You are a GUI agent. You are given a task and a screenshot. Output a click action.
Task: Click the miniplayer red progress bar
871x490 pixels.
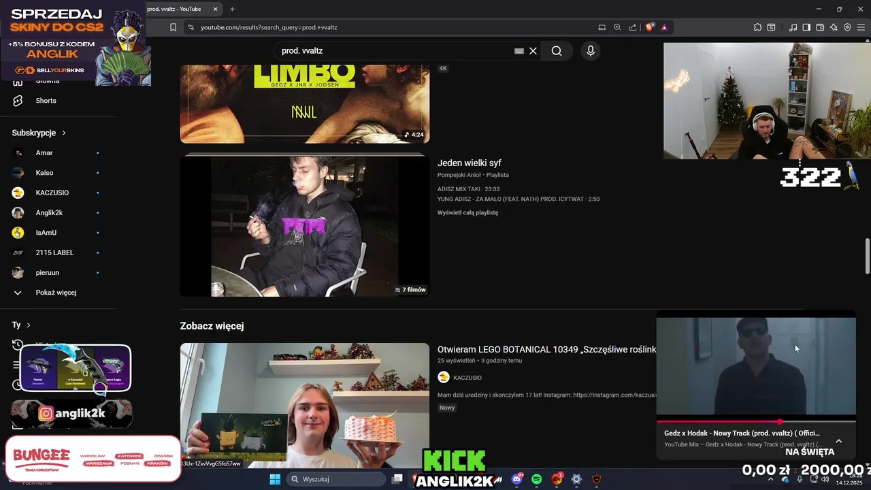[x=756, y=421]
